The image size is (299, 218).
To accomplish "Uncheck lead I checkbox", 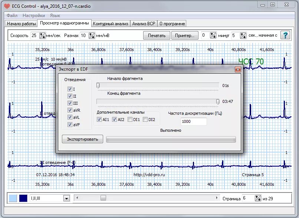I will click(70, 89).
